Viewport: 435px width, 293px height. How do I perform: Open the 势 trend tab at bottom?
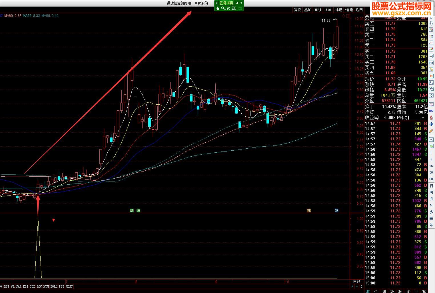(x=392, y=291)
